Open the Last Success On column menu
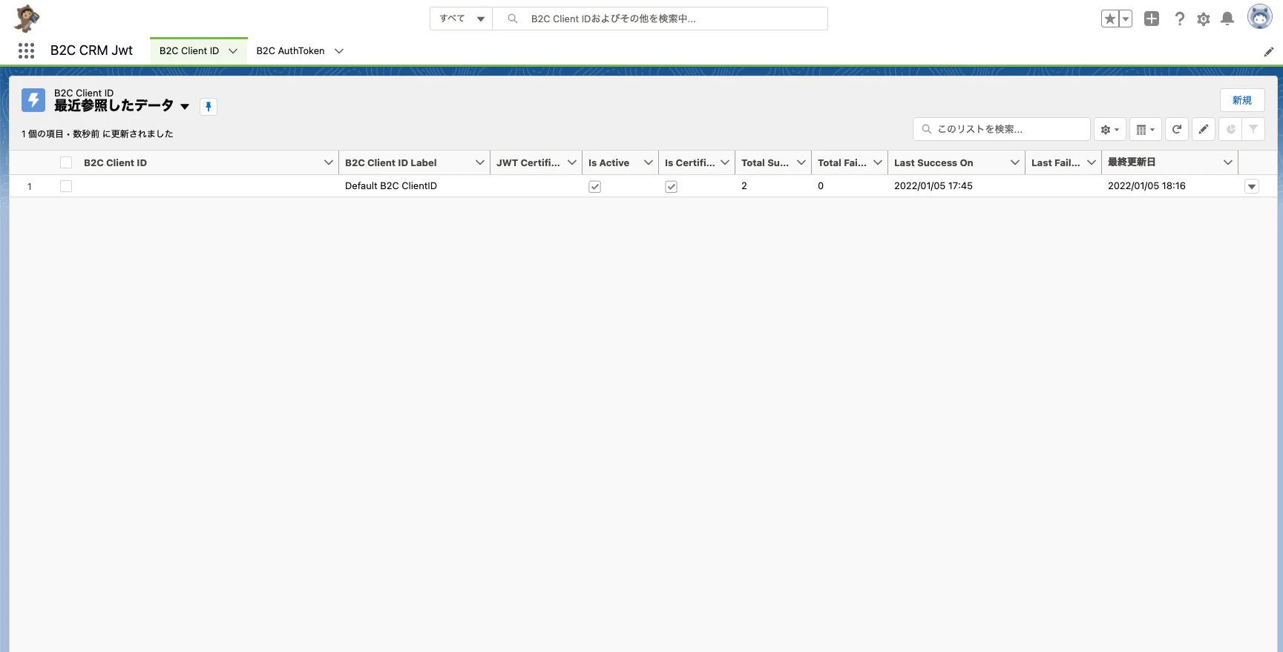This screenshot has height=652, width=1283. [x=1015, y=162]
